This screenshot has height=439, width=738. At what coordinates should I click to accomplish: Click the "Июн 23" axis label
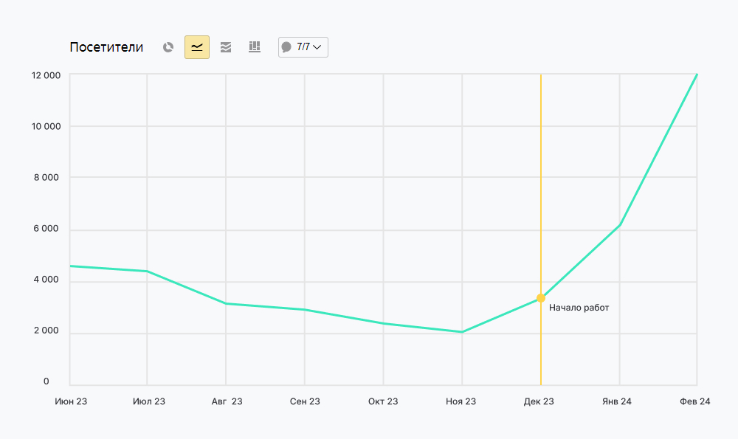pyautogui.click(x=71, y=401)
